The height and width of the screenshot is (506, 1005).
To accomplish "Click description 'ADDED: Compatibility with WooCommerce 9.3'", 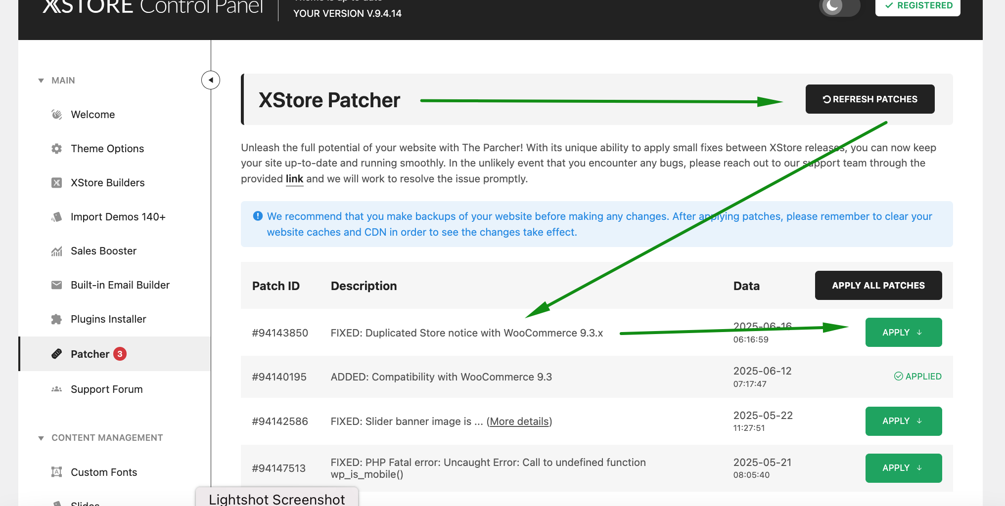I will (x=441, y=377).
